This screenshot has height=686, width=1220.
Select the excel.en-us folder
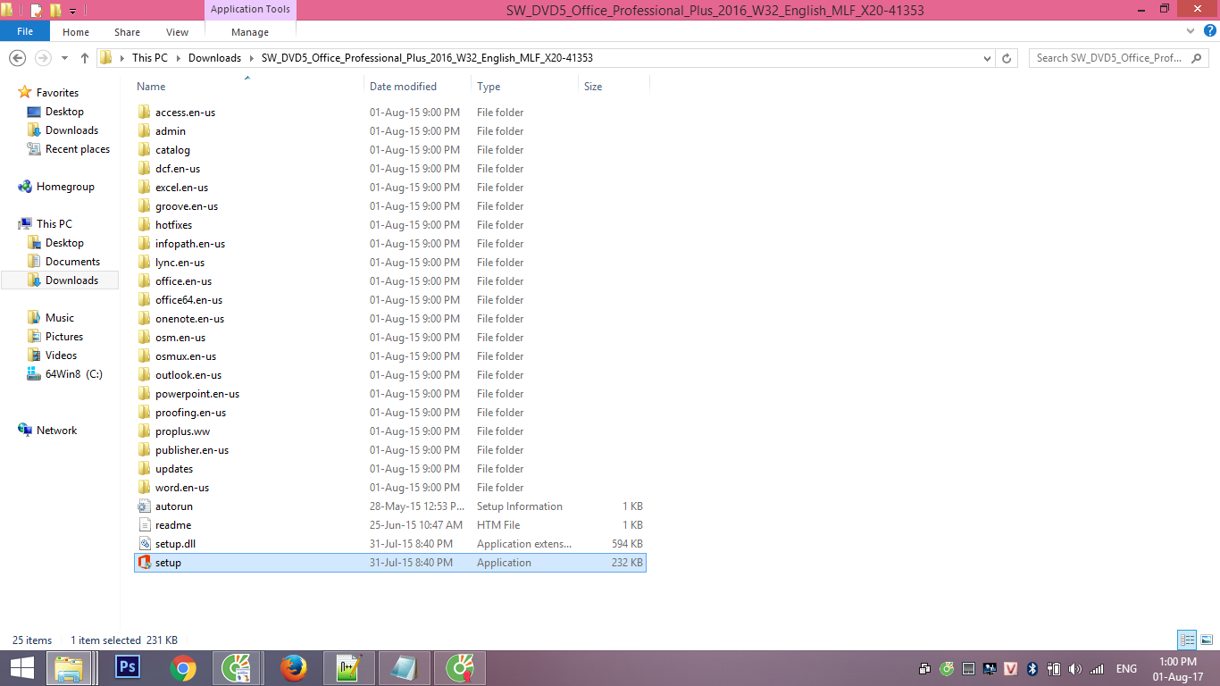pyautogui.click(x=181, y=188)
